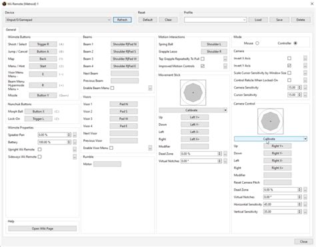Adjust Movement Stick Virtual Notches spinner
This screenshot has height=247, width=316.
point(219,161)
